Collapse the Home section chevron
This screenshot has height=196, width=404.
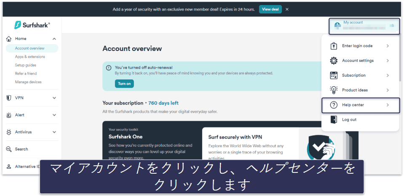click(x=54, y=39)
